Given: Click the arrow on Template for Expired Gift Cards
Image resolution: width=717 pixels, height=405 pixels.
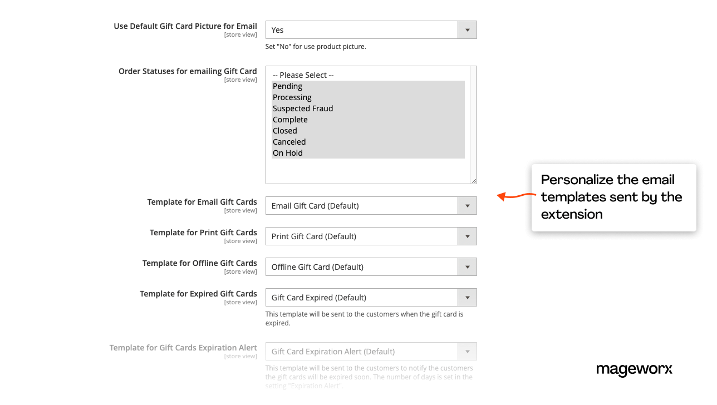Looking at the screenshot, I should pos(467,298).
